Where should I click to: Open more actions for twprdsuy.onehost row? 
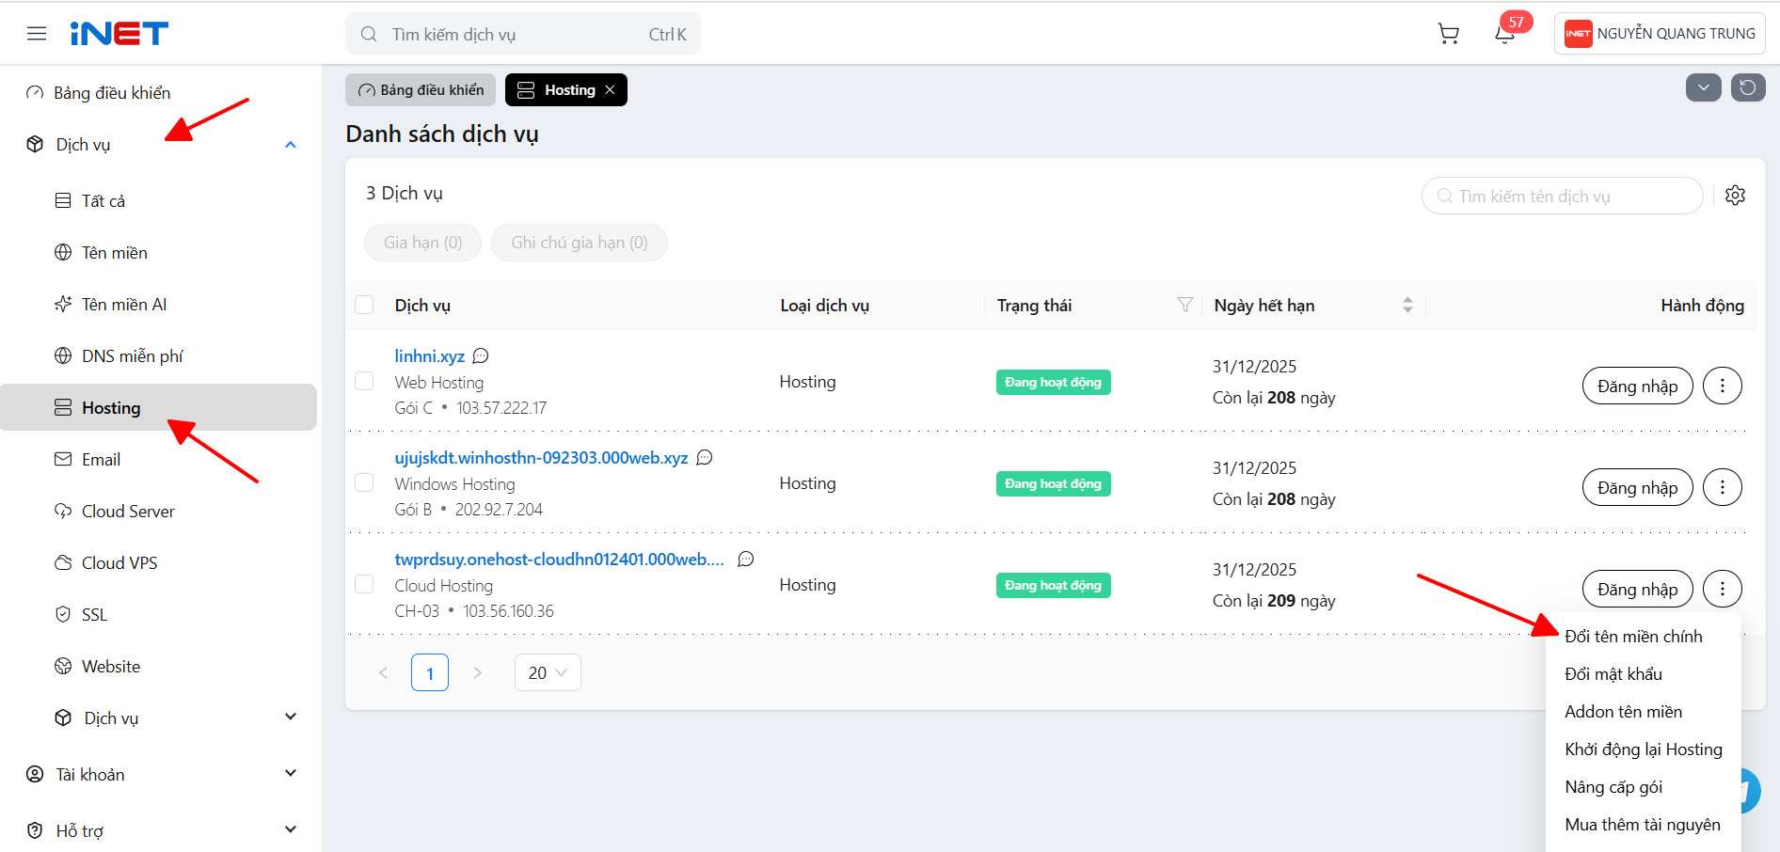(x=1723, y=589)
